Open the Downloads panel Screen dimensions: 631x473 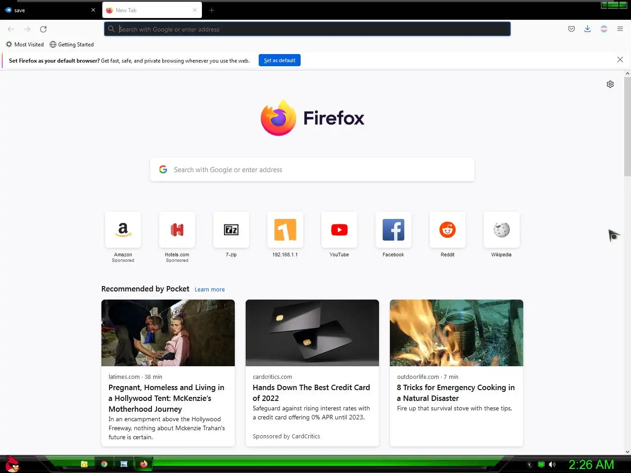click(x=588, y=29)
